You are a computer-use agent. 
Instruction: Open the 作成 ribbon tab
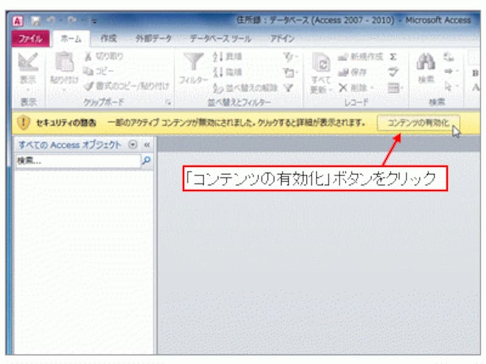coord(109,38)
